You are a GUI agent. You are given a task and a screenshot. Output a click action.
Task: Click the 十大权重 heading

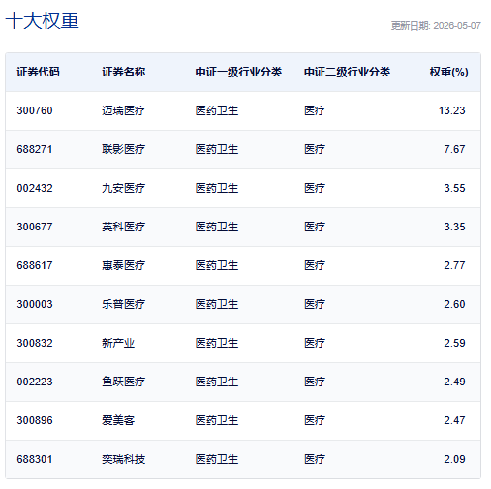43,21
